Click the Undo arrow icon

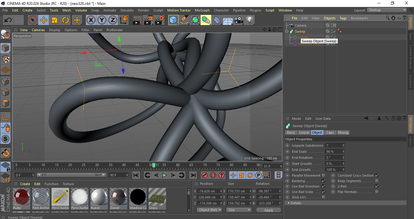click(x=8, y=20)
